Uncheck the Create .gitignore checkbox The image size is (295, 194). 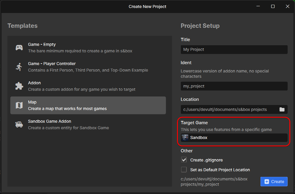(x=184, y=160)
